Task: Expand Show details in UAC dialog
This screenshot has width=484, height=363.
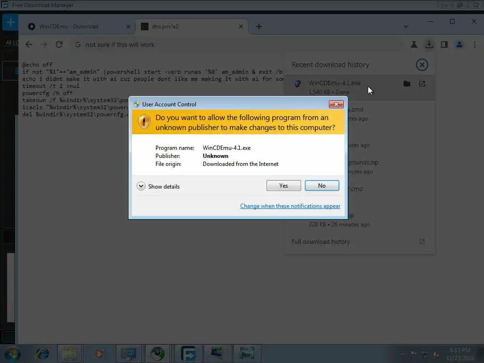Action: pyautogui.click(x=158, y=186)
